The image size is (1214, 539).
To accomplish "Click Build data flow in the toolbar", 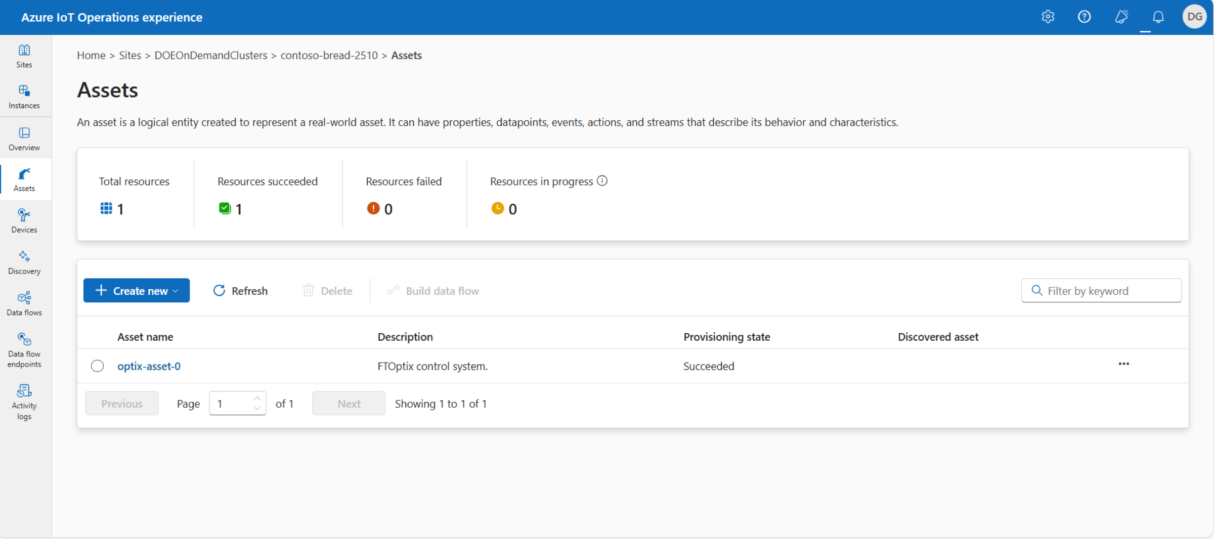I will tap(433, 291).
